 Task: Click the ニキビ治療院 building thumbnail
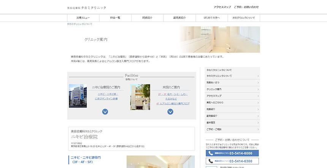pyautogui.click(x=78, y=96)
